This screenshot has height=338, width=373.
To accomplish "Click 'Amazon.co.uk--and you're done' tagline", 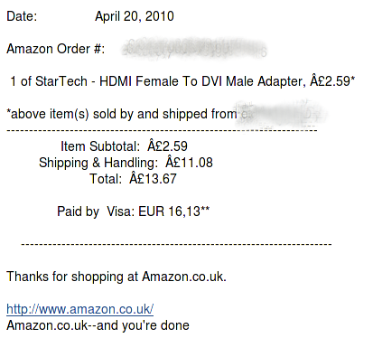I will coord(98,325).
